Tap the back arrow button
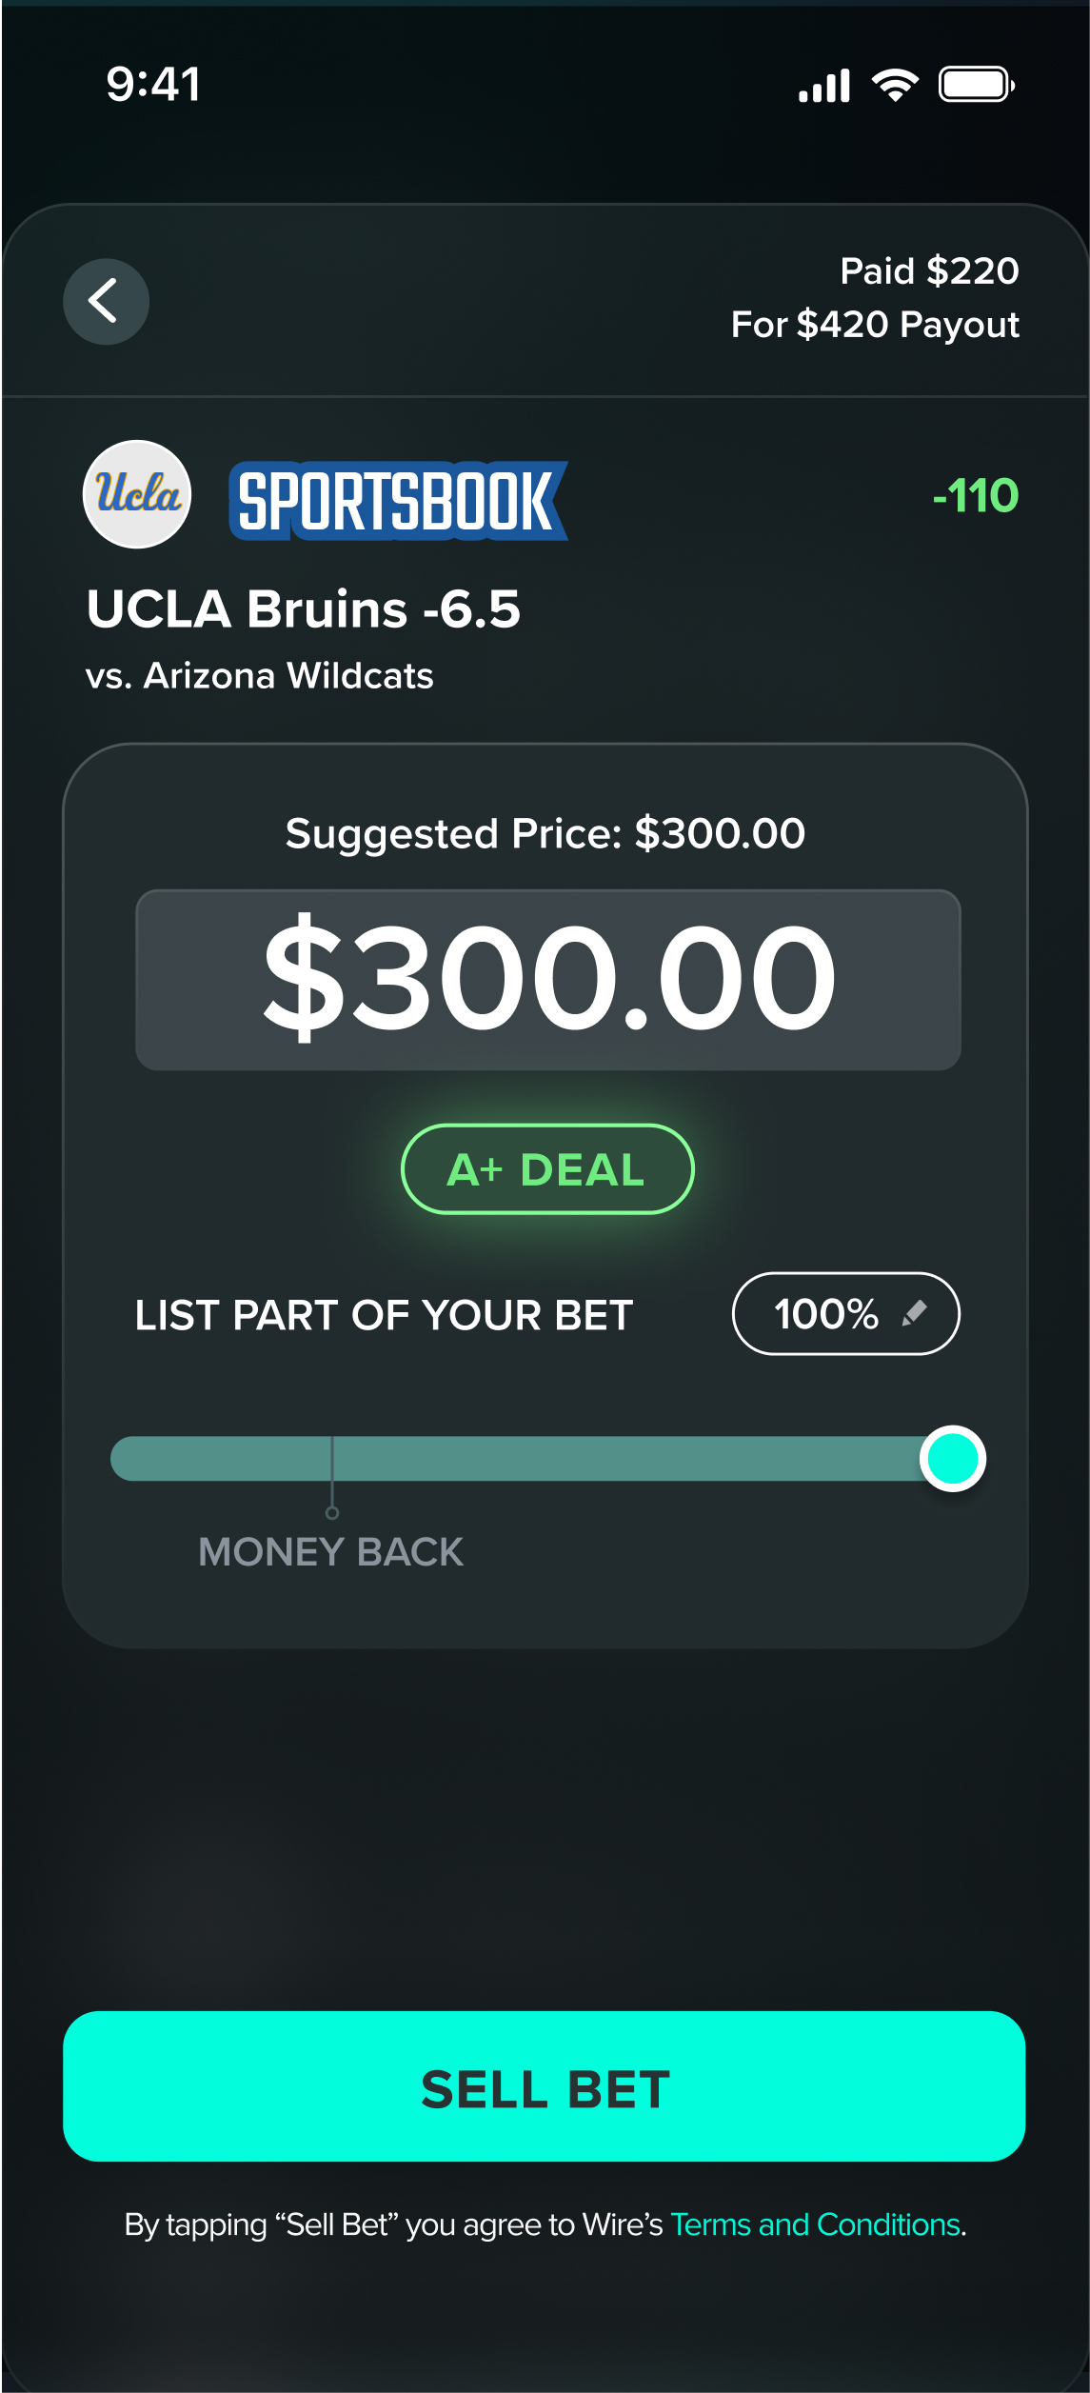1090x2393 pixels. [106, 302]
